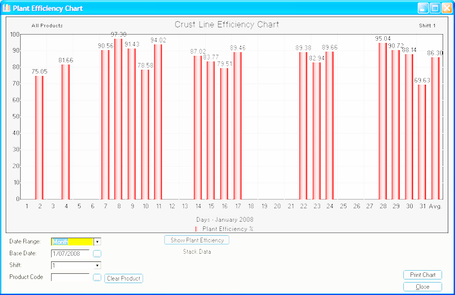Click the Print Chart button
Viewport: 455px width, 295px height.
(422, 275)
